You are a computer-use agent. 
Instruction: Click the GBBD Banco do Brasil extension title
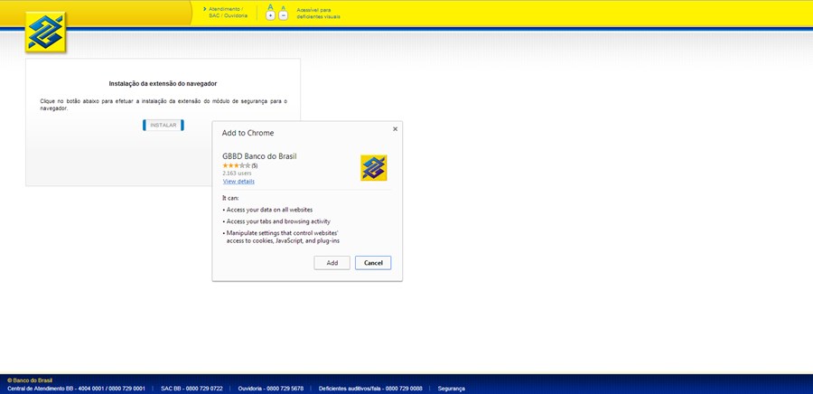pyautogui.click(x=259, y=156)
